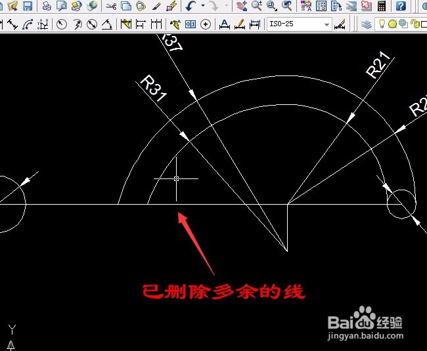Select the Jogged radius dimension tool
427x351 pixels.
coord(77,24)
